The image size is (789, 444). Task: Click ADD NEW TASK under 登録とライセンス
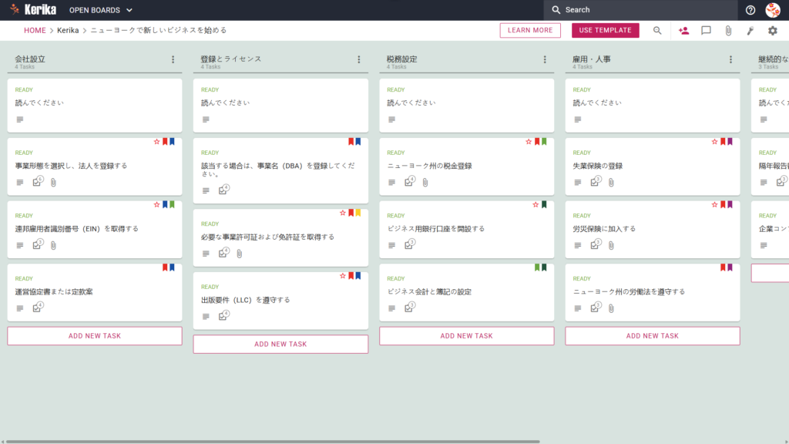(x=280, y=344)
